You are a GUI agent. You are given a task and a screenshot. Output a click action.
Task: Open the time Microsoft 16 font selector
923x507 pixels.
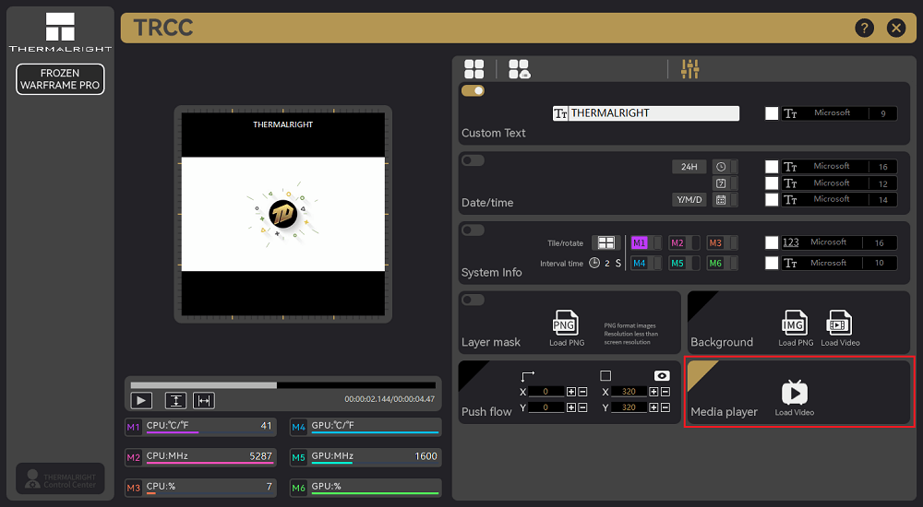click(x=839, y=167)
